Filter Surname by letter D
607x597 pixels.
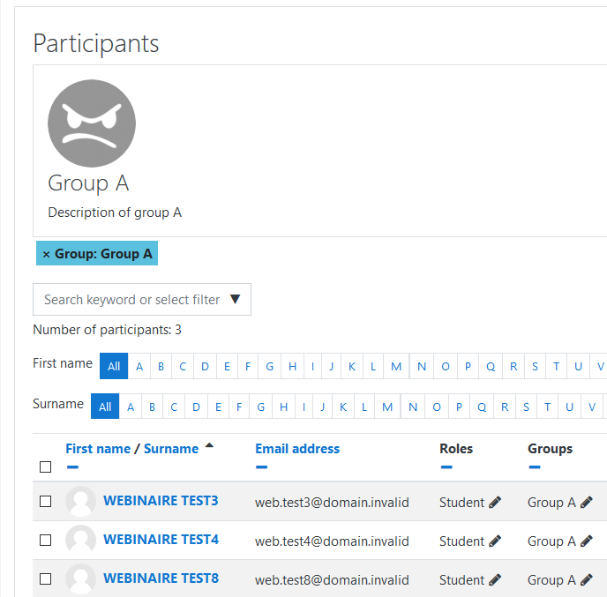point(196,407)
